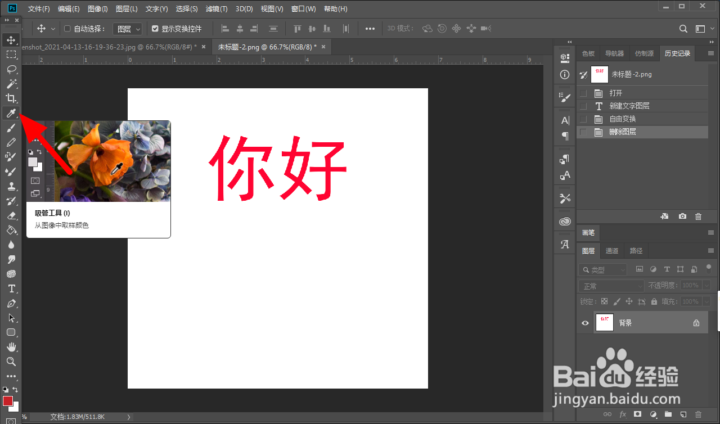Choose the Lasso tool

(x=11, y=69)
